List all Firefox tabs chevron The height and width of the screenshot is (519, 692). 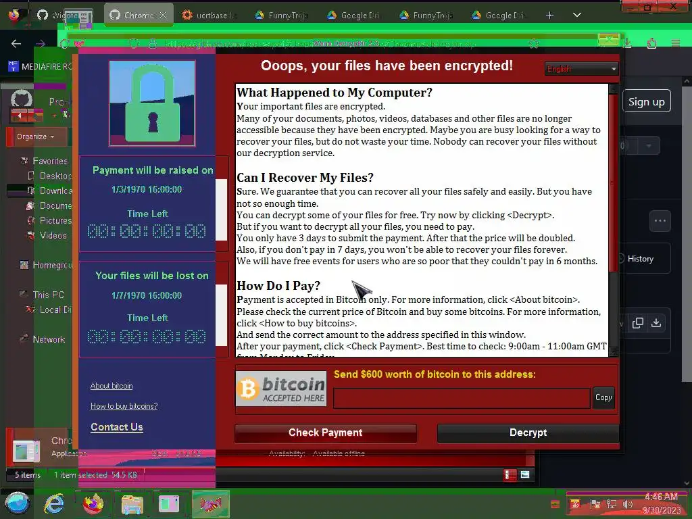(x=576, y=15)
